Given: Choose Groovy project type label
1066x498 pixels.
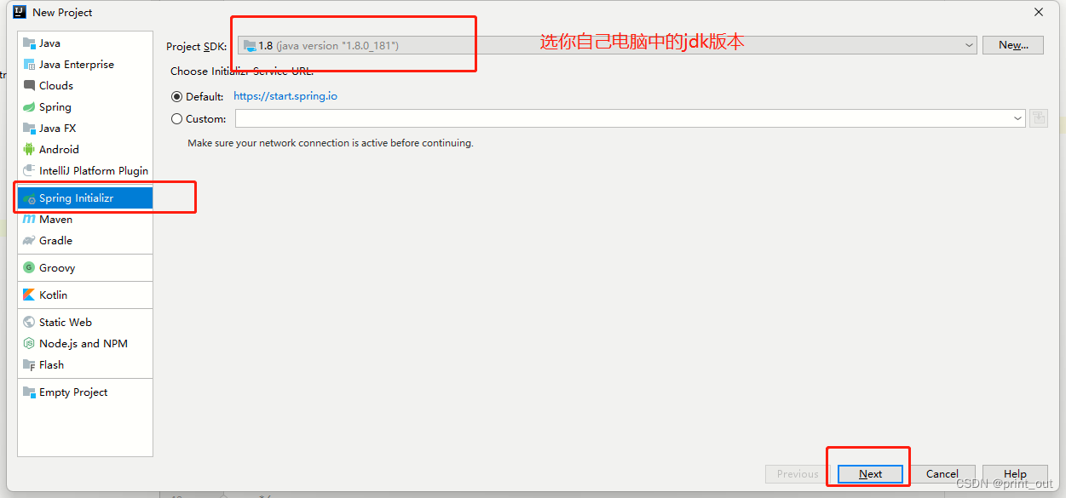Looking at the screenshot, I should click(57, 268).
